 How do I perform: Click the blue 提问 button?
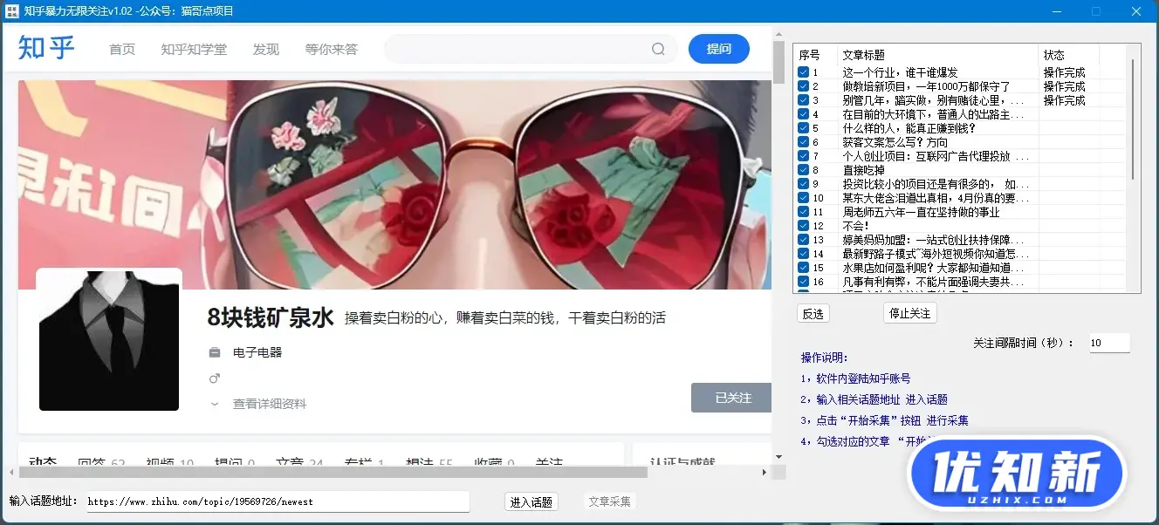tap(719, 49)
